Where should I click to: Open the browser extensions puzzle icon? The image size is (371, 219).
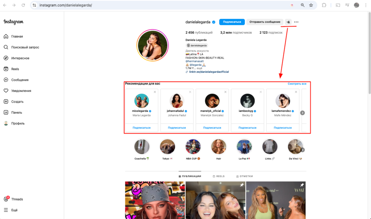click(324, 5)
